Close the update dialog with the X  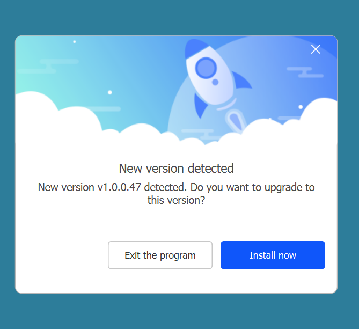316,49
